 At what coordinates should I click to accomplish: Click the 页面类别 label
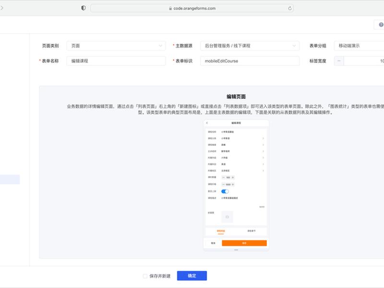pyautogui.click(x=50, y=46)
